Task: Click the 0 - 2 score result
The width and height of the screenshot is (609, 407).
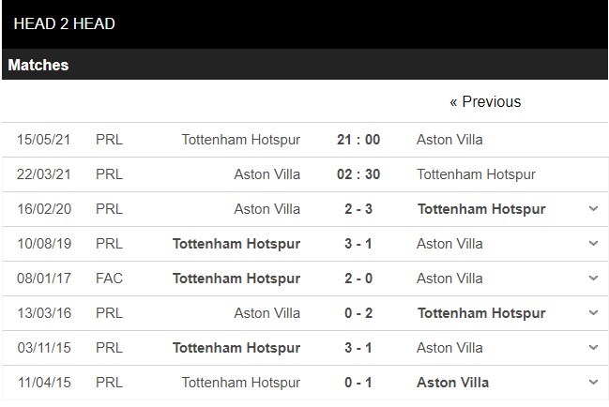Action: click(x=358, y=313)
